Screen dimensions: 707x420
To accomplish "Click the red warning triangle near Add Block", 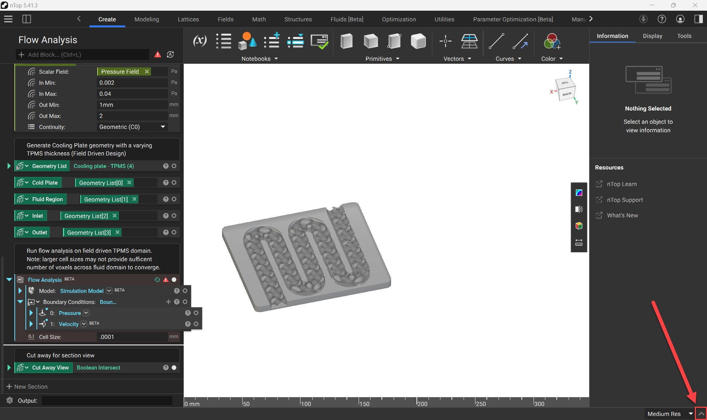I will (x=158, y=55).
